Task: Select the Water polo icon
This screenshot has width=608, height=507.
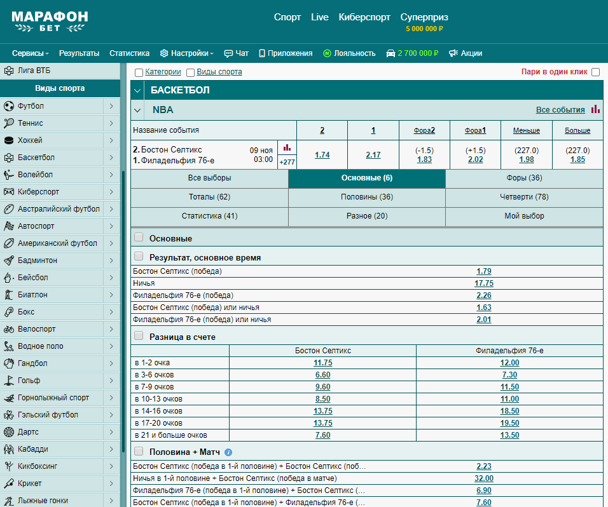Action: 8,346
